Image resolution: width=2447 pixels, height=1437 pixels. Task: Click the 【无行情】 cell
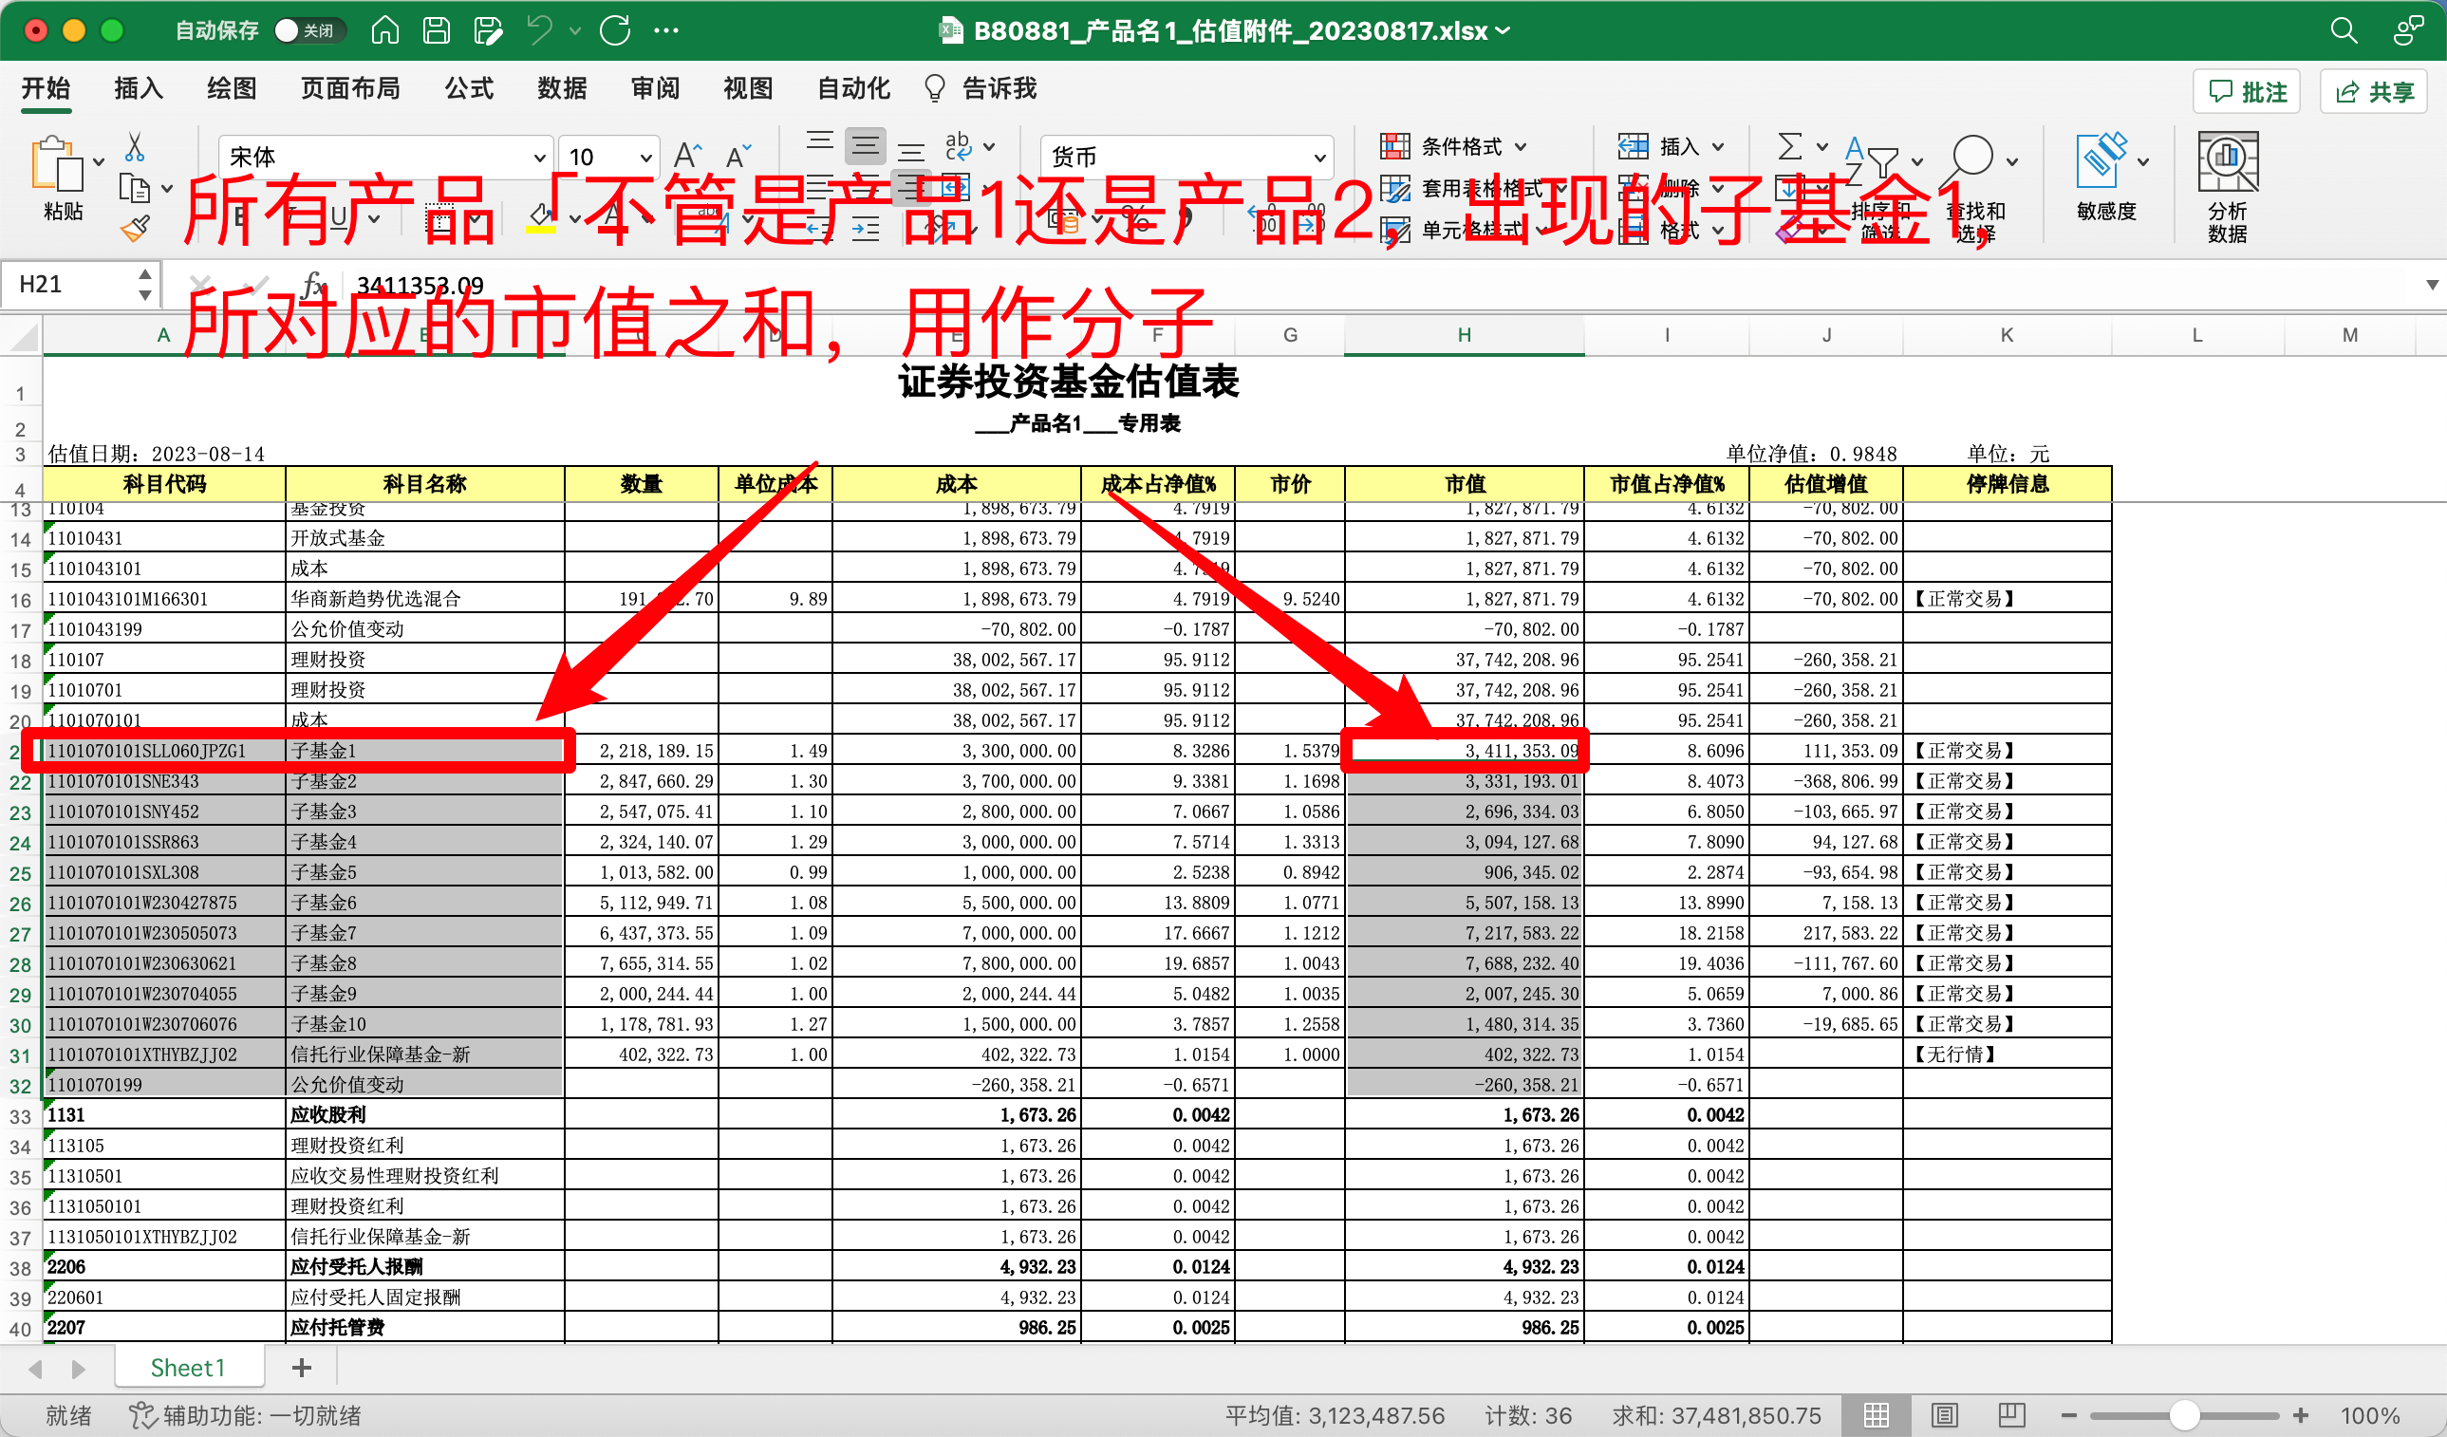tap(2008, 1054)
